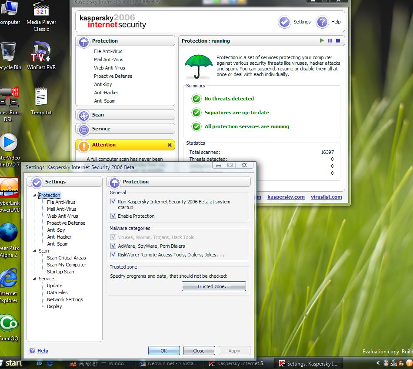Toggle Run Kaspersky at system startup checkbox
The width and height of the screenshot is (413, 369).
pyautogui.click(x=113, y=202)
